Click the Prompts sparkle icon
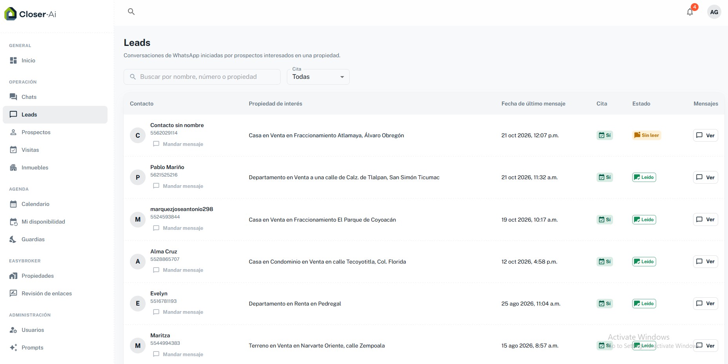Viewport: 728px width, 364px height. point(13,348)
